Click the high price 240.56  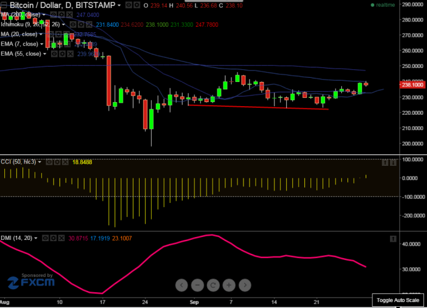[184, 5]
